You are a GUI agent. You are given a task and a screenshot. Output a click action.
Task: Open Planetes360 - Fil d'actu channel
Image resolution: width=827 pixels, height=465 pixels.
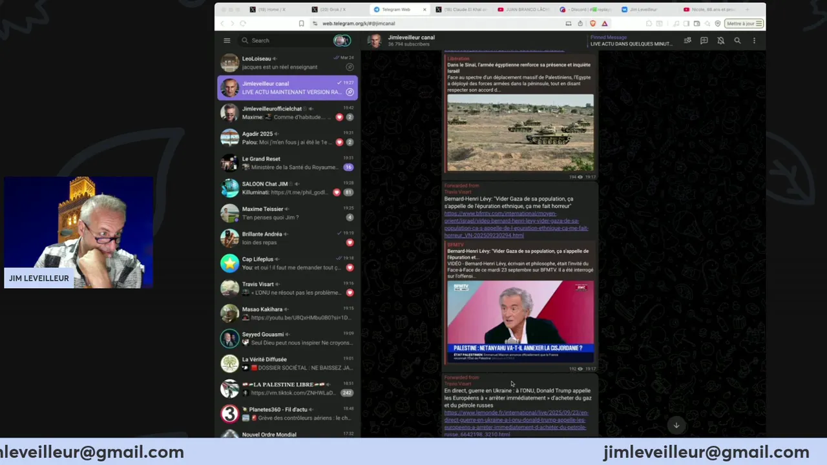click(288, 413)
